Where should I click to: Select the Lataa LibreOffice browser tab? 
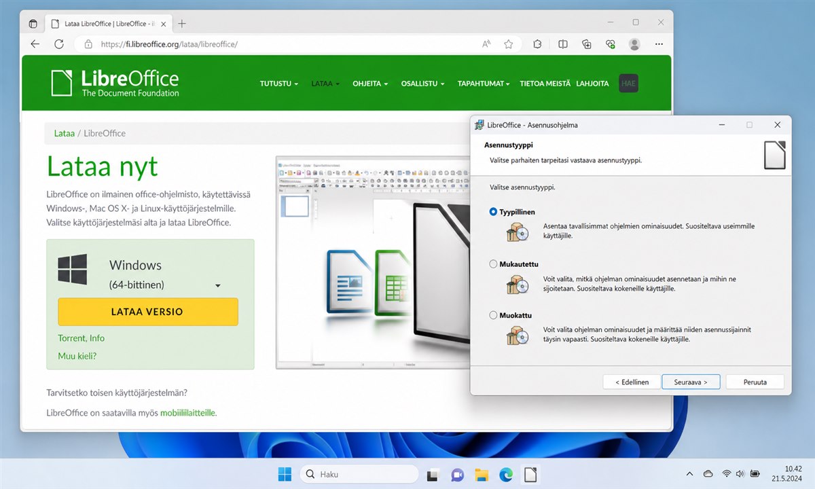point(109,24)
